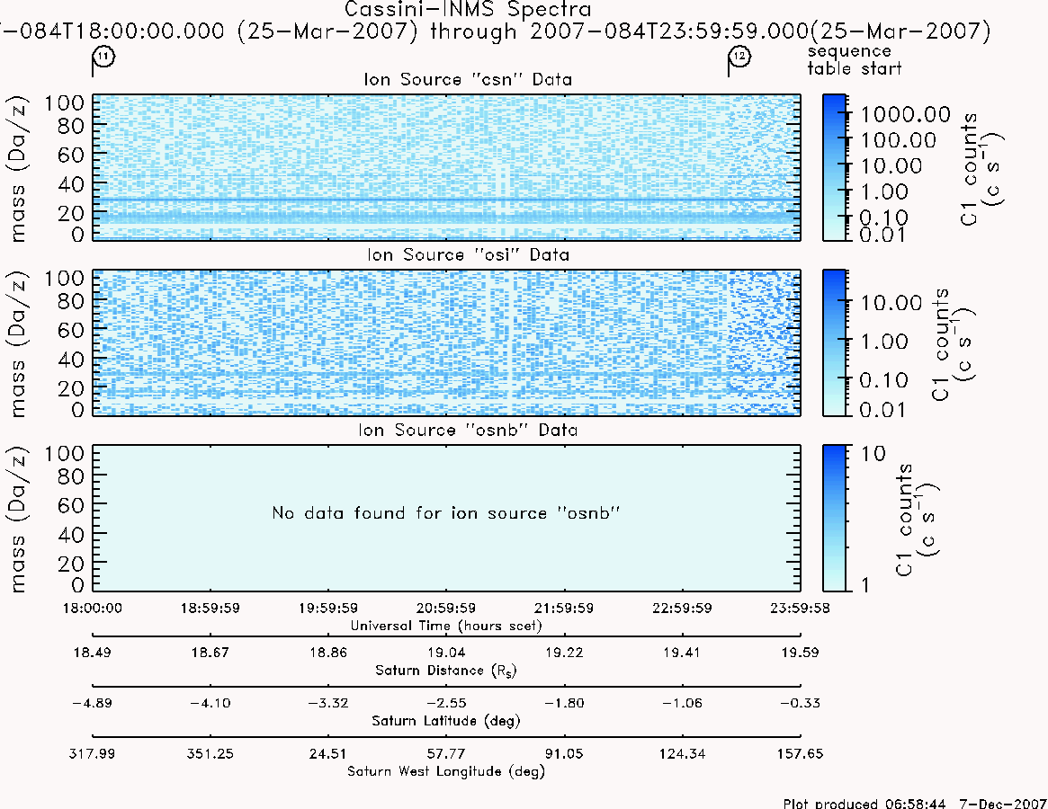Viewport: 1048px width, 809px height.
Task: Click the osi panel color scale bar
Action: 834,342
